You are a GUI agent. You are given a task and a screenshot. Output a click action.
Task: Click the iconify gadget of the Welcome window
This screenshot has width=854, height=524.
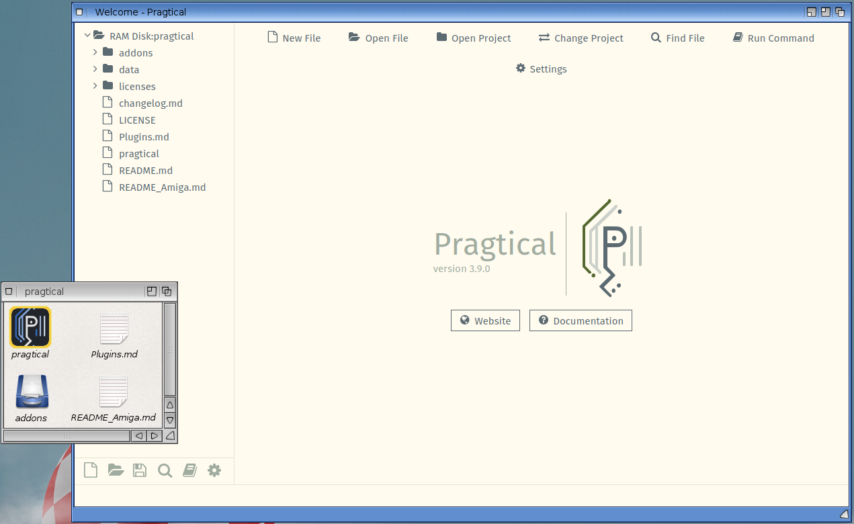point(812,11)
